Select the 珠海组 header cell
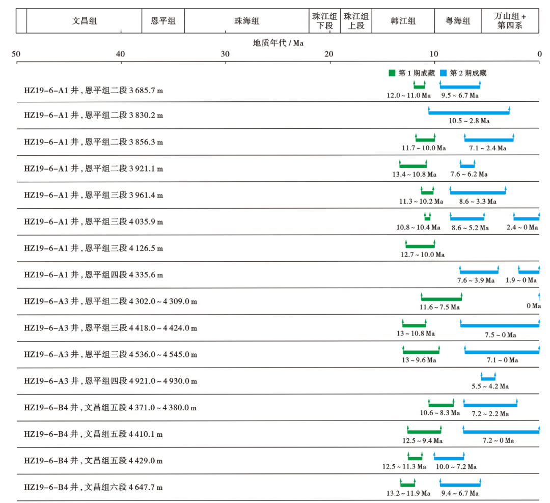Image resolution: width=550 pixels, height=503 pixels. (x=246, y=21)
